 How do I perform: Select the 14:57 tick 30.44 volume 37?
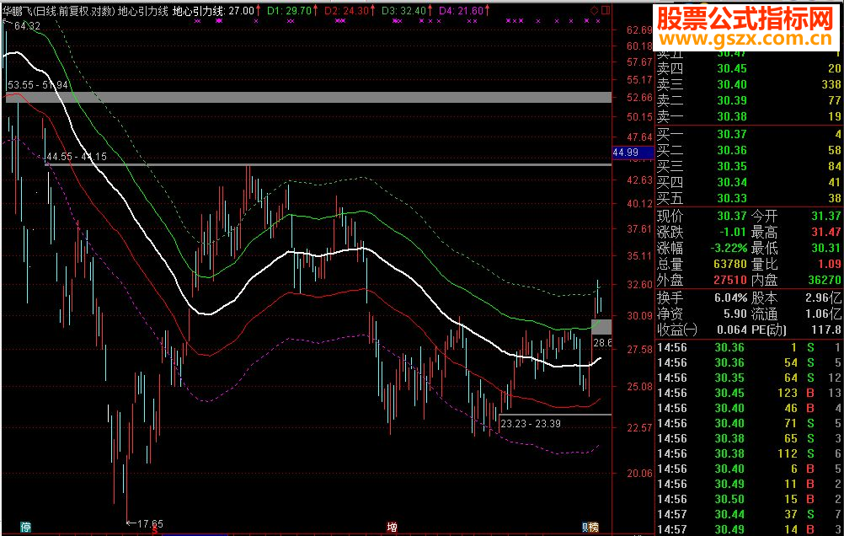point(750,515)
